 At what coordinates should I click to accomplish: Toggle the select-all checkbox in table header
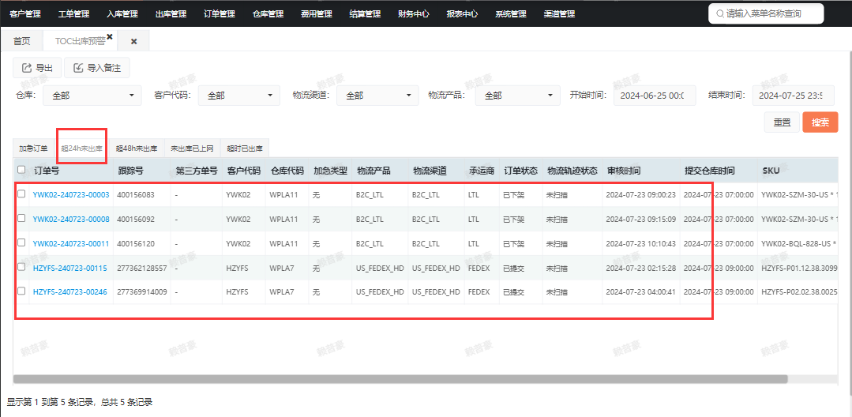point(21,170)
